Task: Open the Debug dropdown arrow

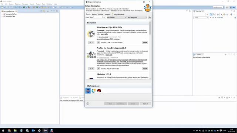Action: click(x=21, y=7)
